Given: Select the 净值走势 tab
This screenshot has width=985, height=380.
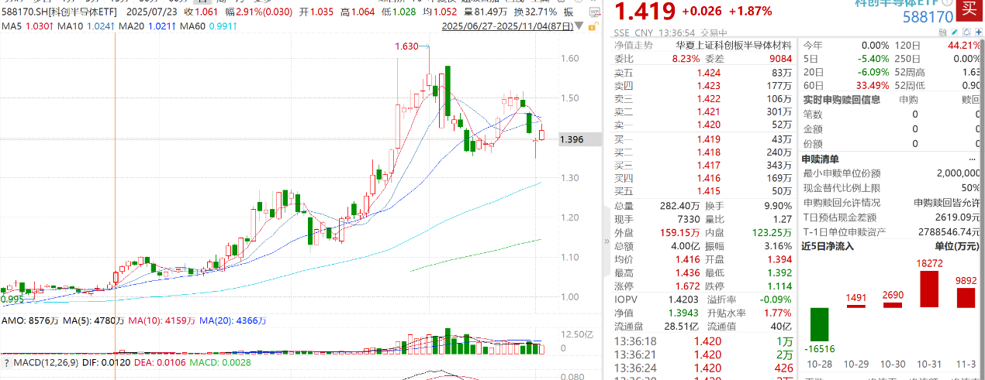Looking at the screenshot, I should (x=633, y=45).
